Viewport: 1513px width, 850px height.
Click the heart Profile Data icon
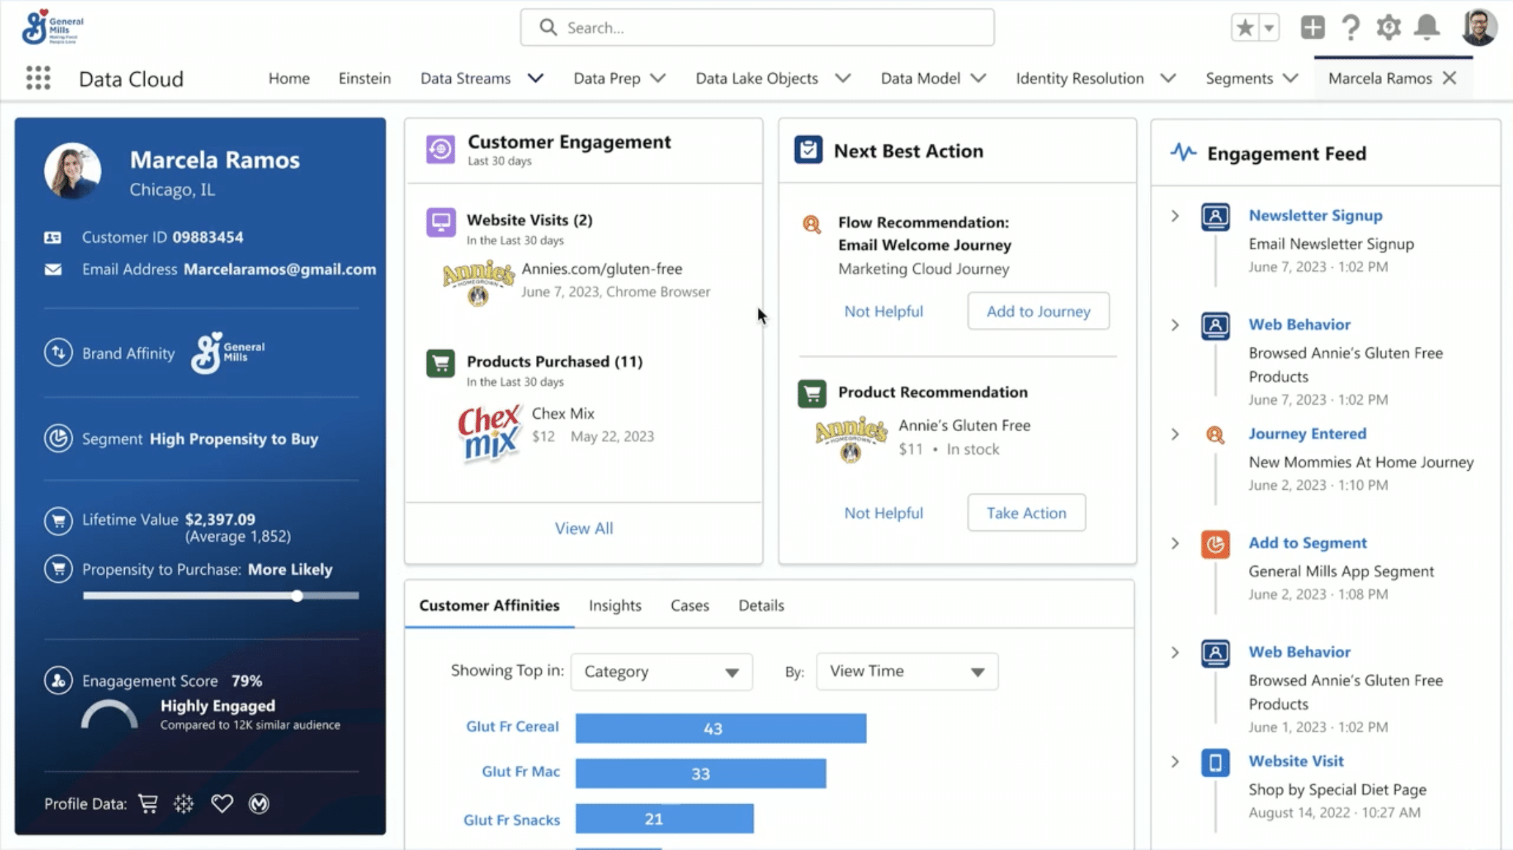pos(221,803)
